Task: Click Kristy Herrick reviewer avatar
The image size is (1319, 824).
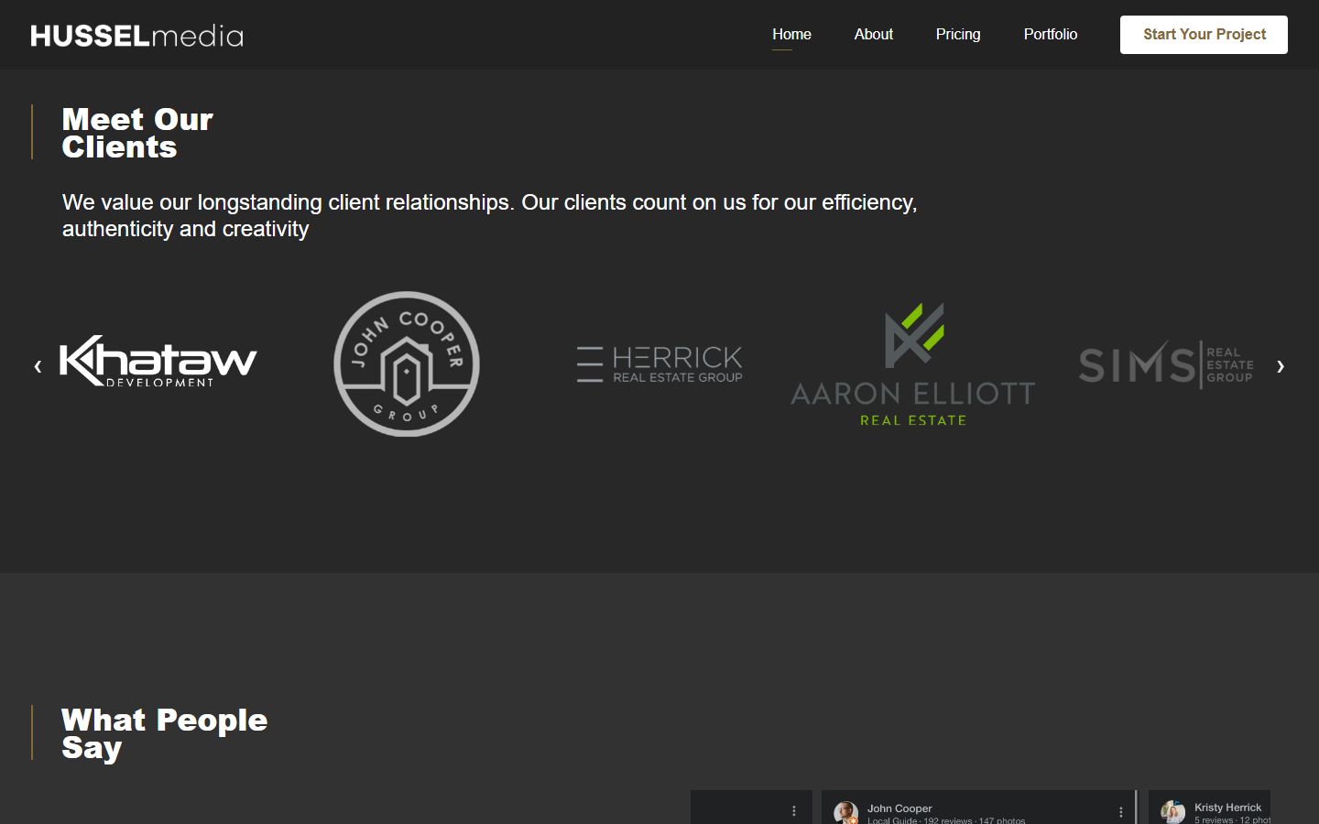Action: pyautogui.click(x=1172, y=812)
